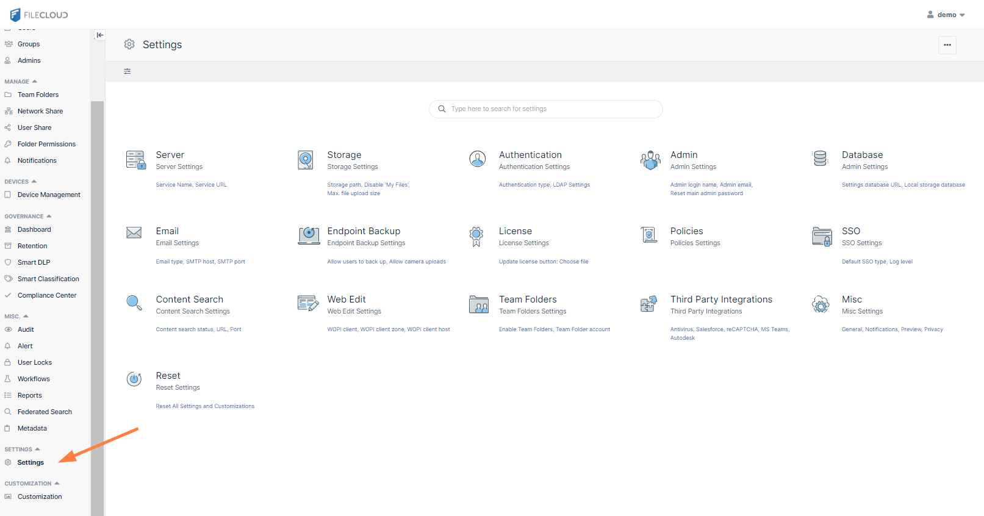
Task: Open Smart DLP in sidebar
Action: click(34, 262)
